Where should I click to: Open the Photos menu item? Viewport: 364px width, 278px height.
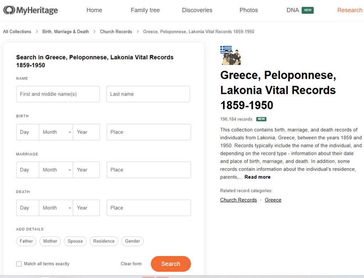248,10
